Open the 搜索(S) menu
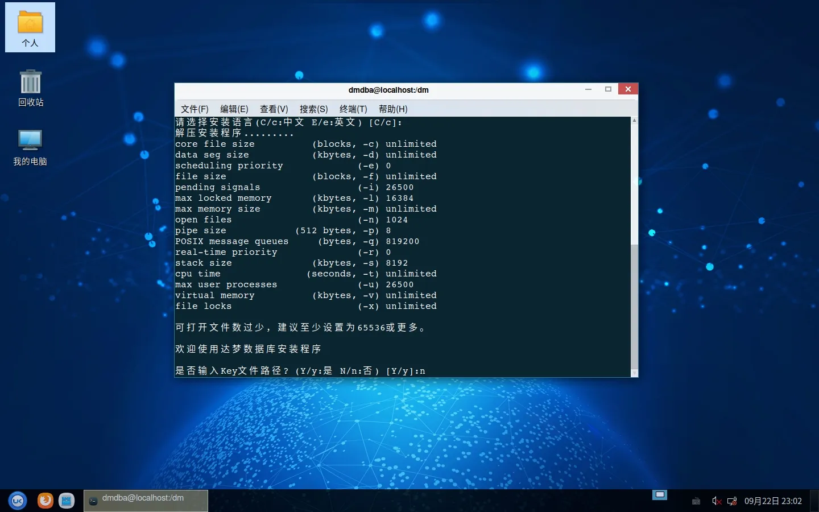819x512 pixels. (313, 109)
